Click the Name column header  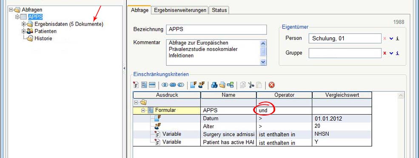pos(228,95)
